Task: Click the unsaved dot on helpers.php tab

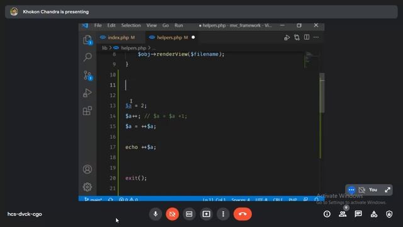Action: [x=193, y=37]
